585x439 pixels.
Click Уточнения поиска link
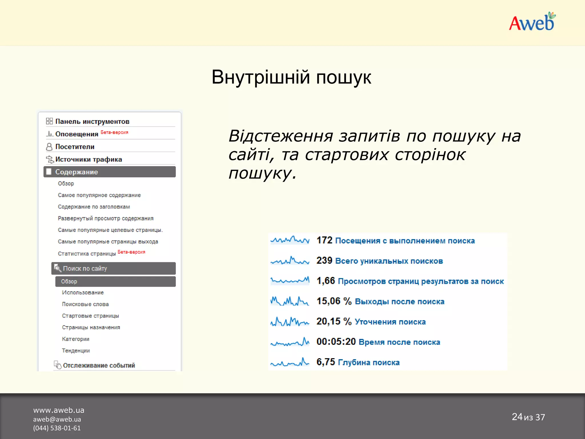pos(390,322)
